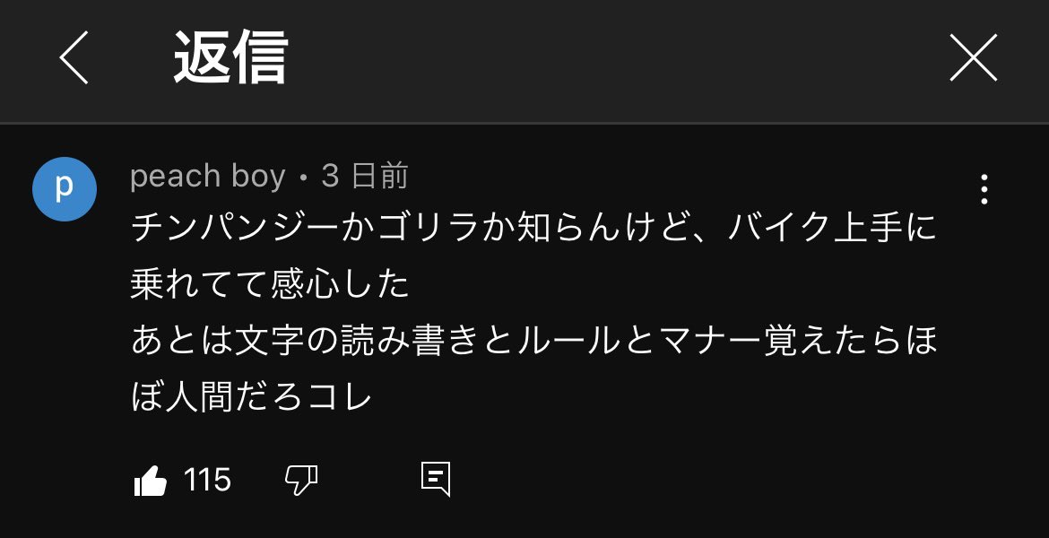The image size is (1049, 538).
Task: Click the line starting 'あとは文字の読み書き'
Action: pyautogui.click(x=533, y=341)
